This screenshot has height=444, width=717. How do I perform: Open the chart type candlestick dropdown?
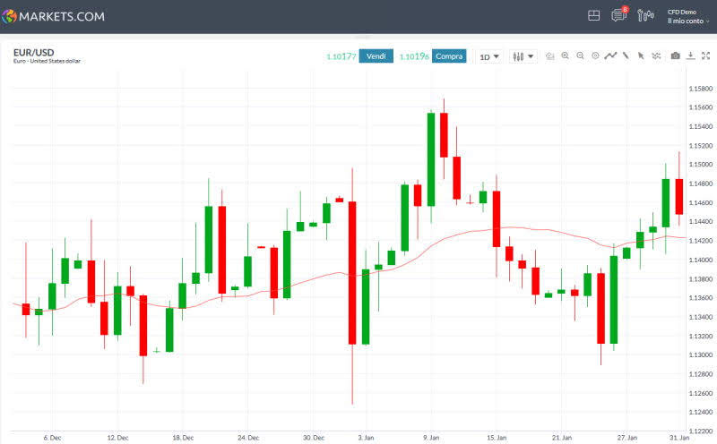523,56
